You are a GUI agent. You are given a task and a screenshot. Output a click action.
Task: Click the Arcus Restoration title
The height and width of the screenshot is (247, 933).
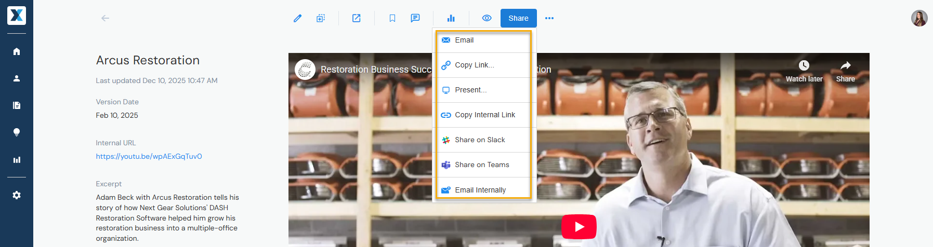pyautogui.click(x=148, y=60)
